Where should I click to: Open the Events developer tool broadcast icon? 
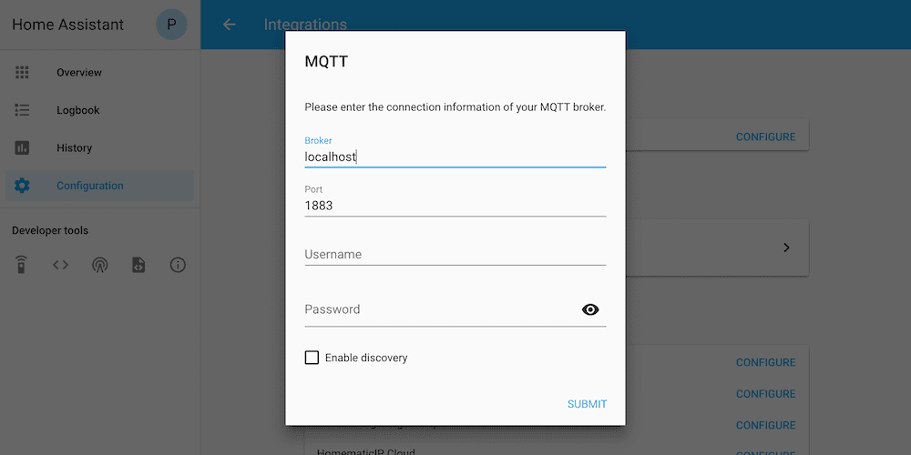click(99, 265)
